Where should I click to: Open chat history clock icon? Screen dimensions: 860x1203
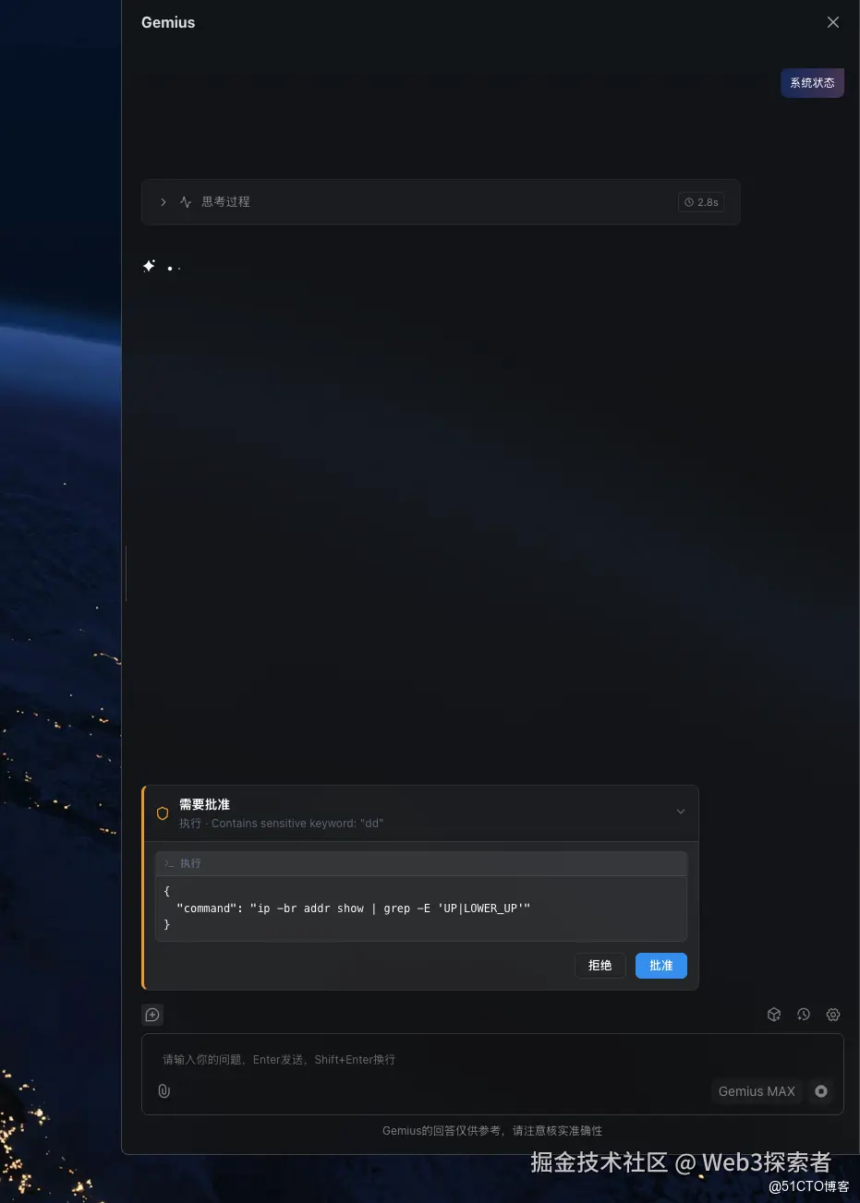tap(804, 1015)
